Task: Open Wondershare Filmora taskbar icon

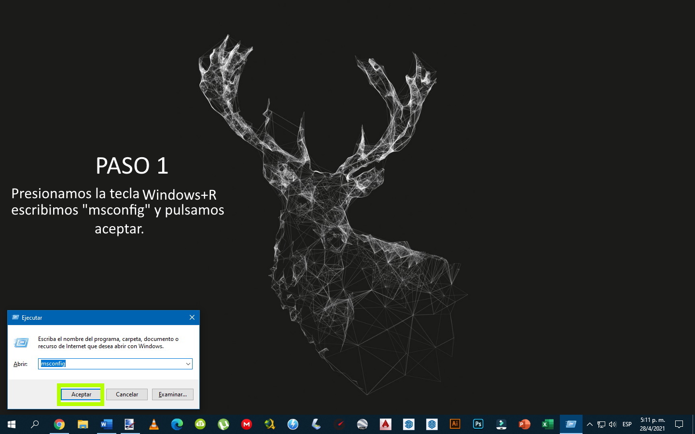Action: tap(501, 424)
